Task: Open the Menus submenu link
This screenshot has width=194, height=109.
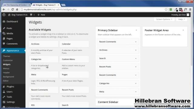Action: [x=6, y=68]
